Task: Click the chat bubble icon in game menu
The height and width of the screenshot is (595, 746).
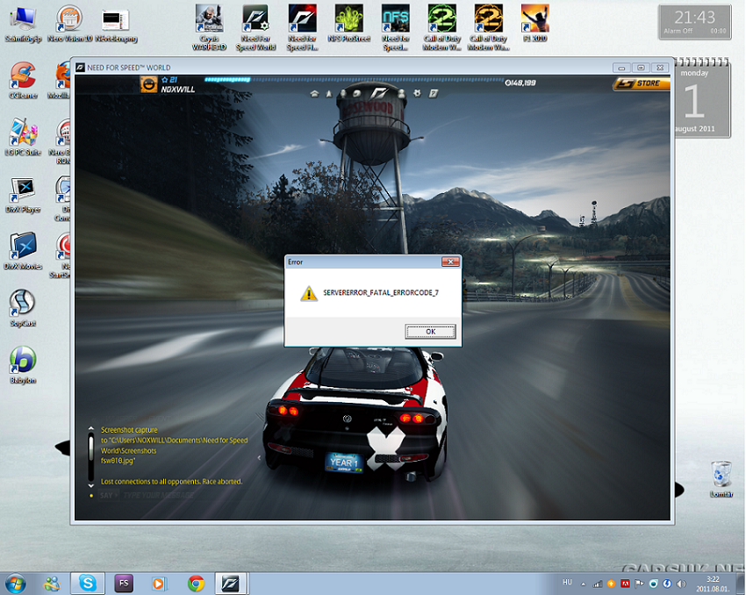Action: pyautogui.click(x=357, y=94)
